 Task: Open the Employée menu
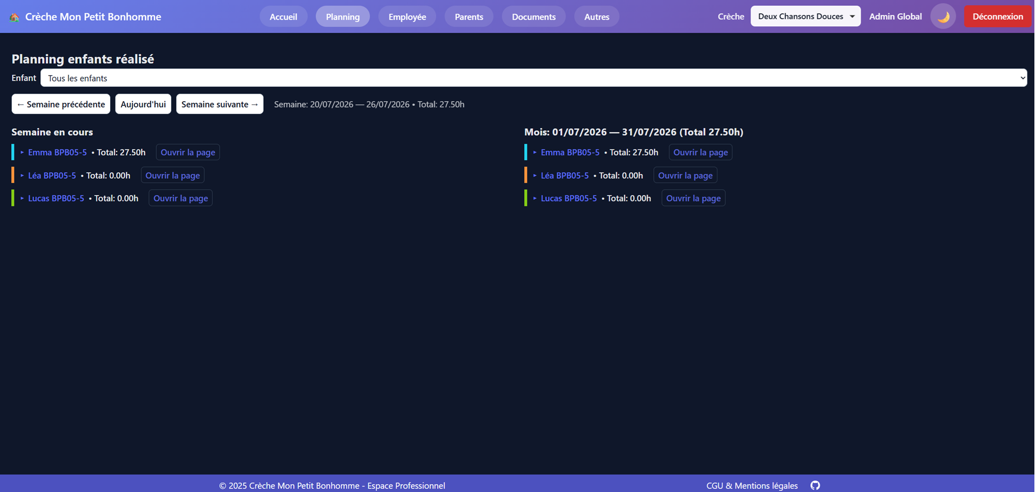[408, 16]
